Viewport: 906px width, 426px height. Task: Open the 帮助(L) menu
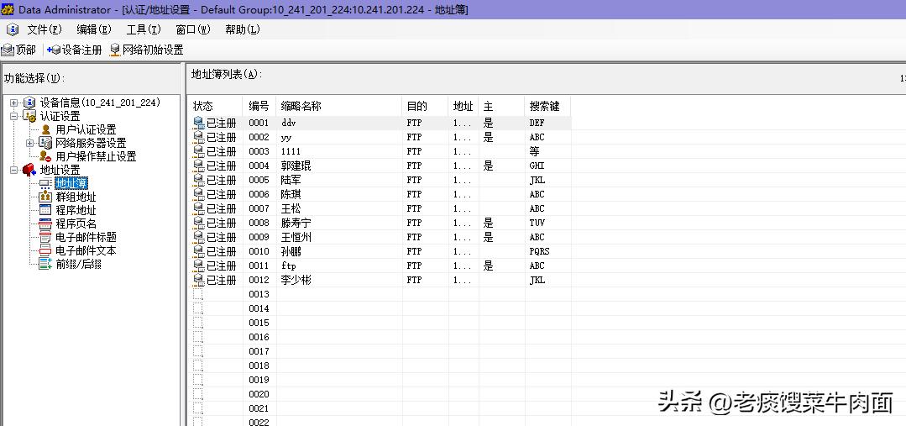click(x=242, y=29)
